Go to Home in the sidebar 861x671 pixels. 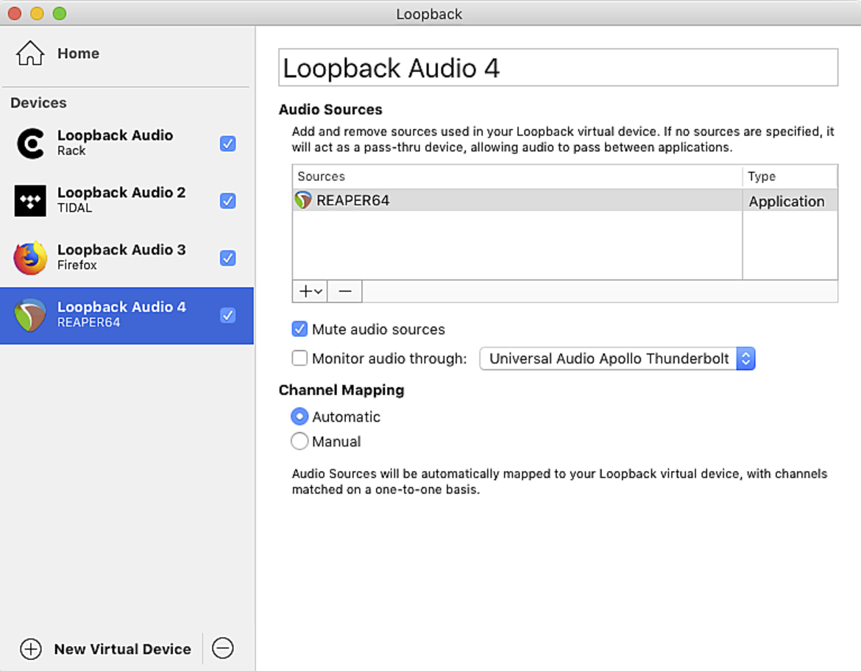(79, 53)
